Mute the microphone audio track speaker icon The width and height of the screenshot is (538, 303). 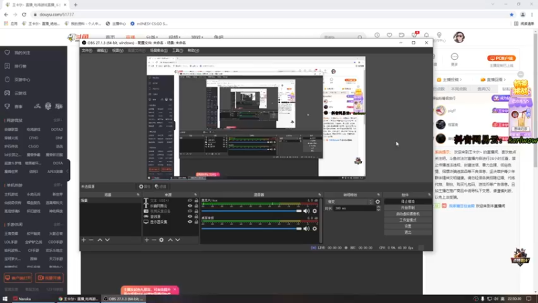point(307,211)
